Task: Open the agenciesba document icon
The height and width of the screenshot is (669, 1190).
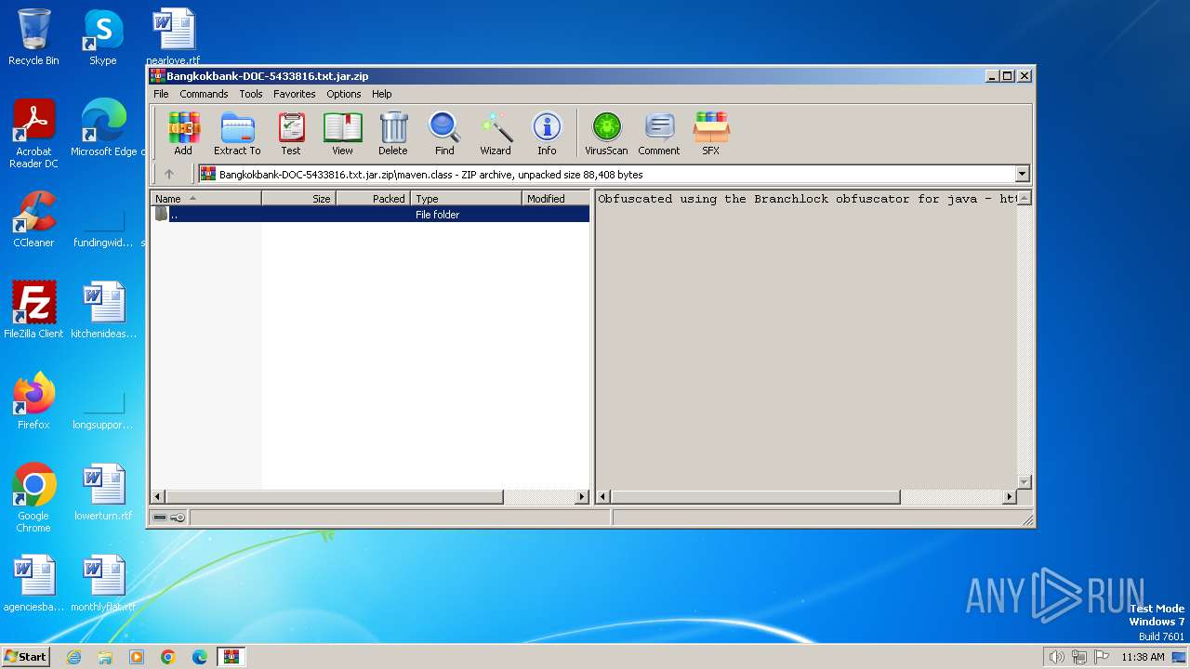Action: click(33, 584)
